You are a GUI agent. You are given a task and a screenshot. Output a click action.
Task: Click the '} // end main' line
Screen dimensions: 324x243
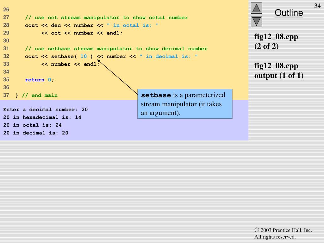[x=37, y=95]
